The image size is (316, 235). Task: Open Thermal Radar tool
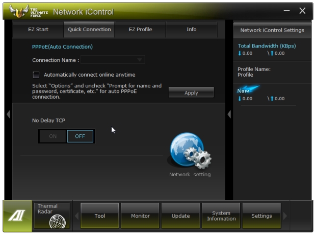(52, 216)
